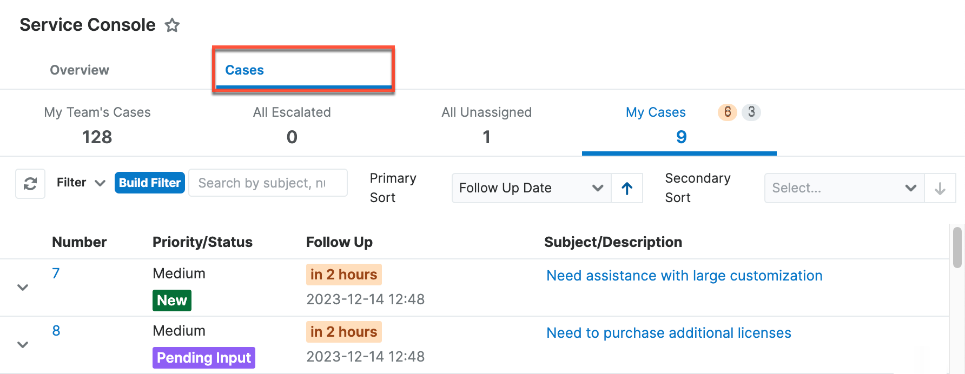Click the ascending sort arrow next to Follow Up Date
The width and height of the screenshot is (965, 374).
[x=626, y=188]
